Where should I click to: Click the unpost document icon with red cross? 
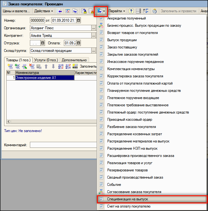[91, 11]
